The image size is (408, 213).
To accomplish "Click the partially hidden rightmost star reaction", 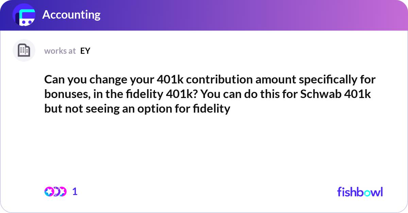I will [63, 192].
